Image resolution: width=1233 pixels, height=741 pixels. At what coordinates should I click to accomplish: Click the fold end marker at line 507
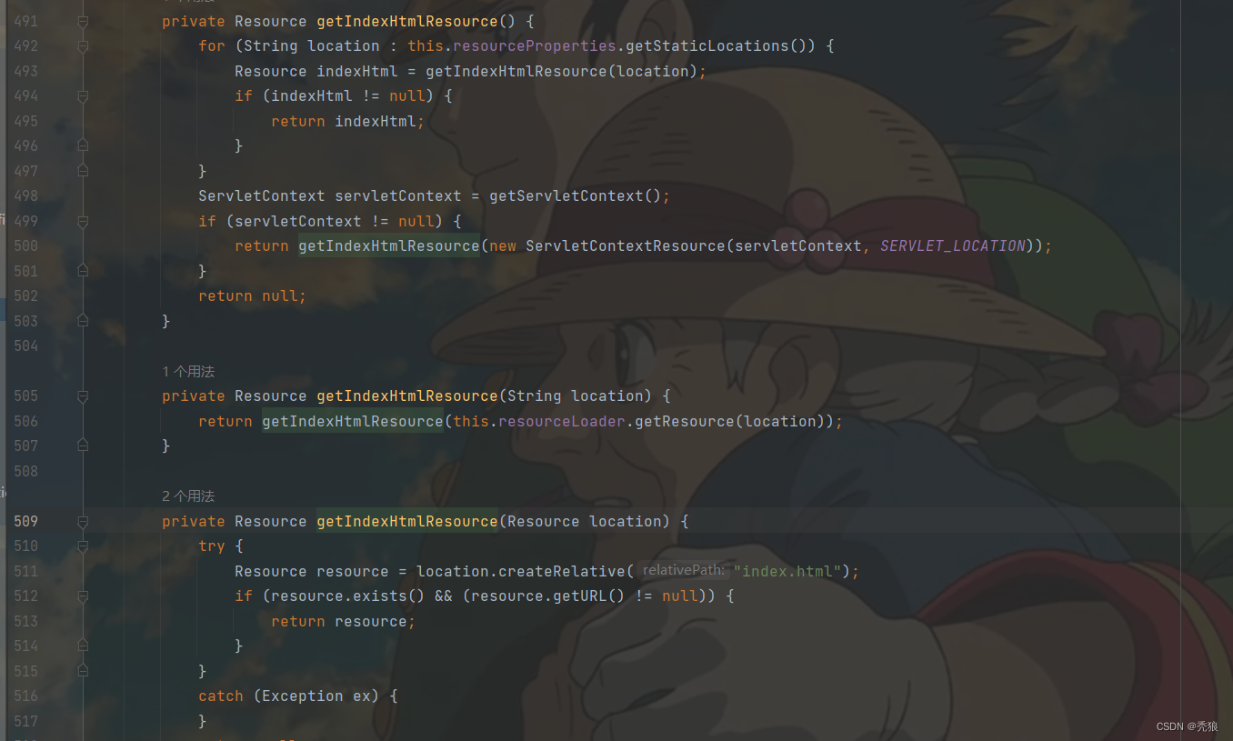pyautogui.click(x=83, y=446)
